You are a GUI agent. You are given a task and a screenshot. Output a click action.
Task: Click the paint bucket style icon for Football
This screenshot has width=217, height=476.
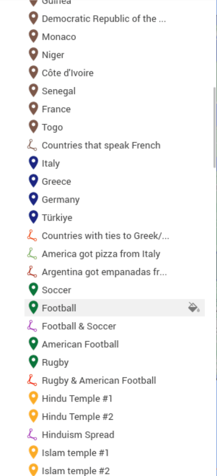point(194,308)
